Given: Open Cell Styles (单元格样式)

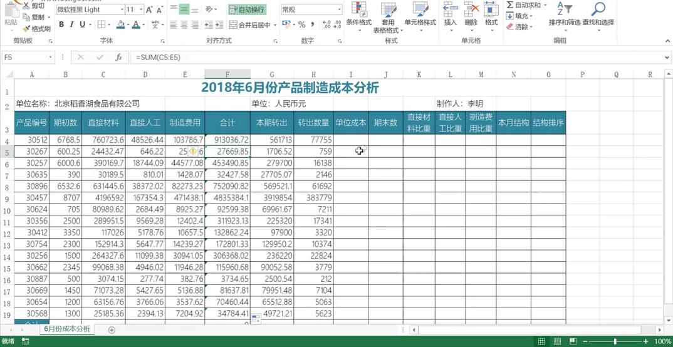Looking at the screenshot, I should point(420,17).
